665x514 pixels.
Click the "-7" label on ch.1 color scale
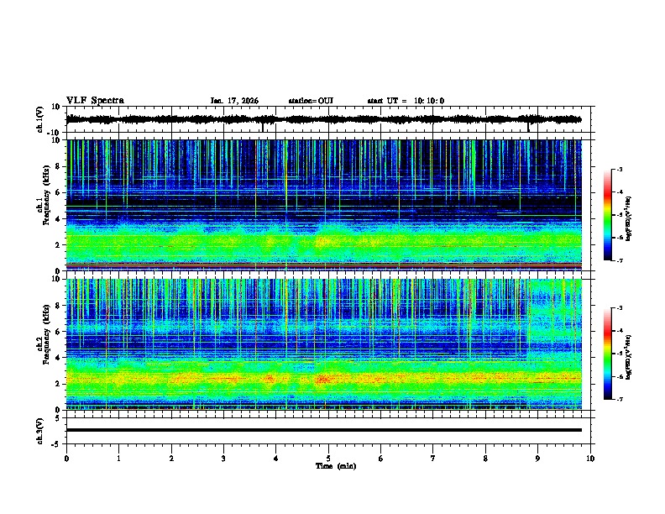620,260
